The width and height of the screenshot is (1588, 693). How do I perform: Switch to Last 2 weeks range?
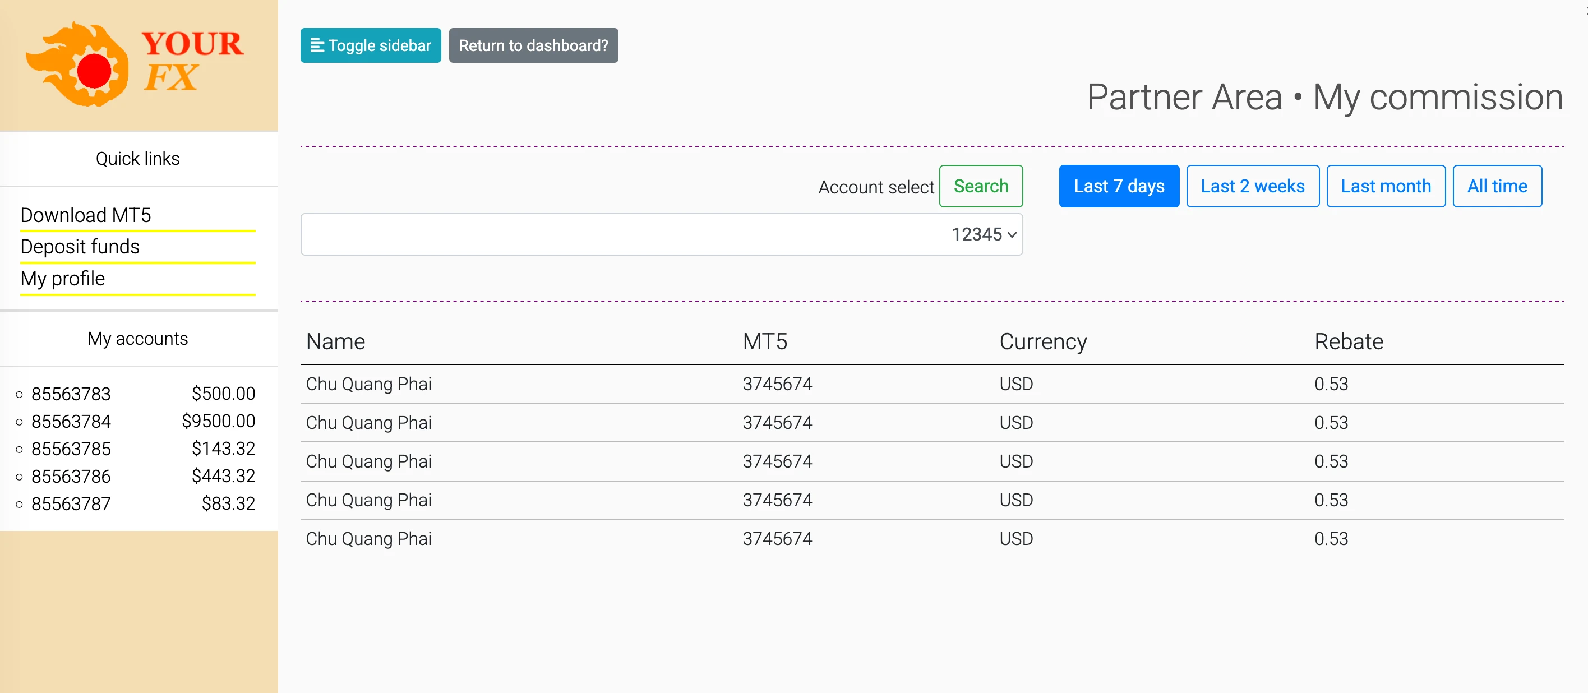tap(1252, 186)
